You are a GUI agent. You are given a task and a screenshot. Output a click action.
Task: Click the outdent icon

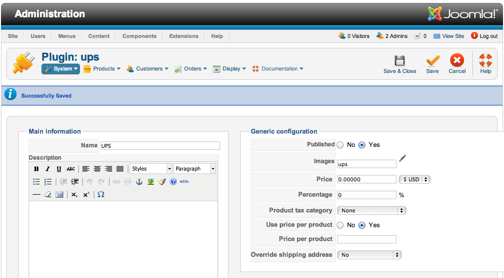coord(63,182)
